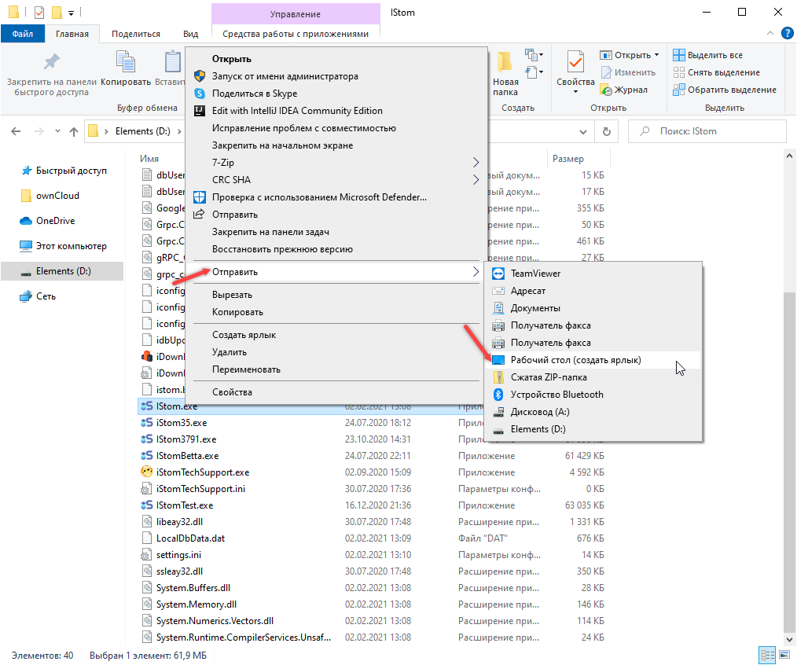The width and height of the screenshot is (797, 665).
Task: Click the Microsoft Defender shield icon
Action: point(200,197)
